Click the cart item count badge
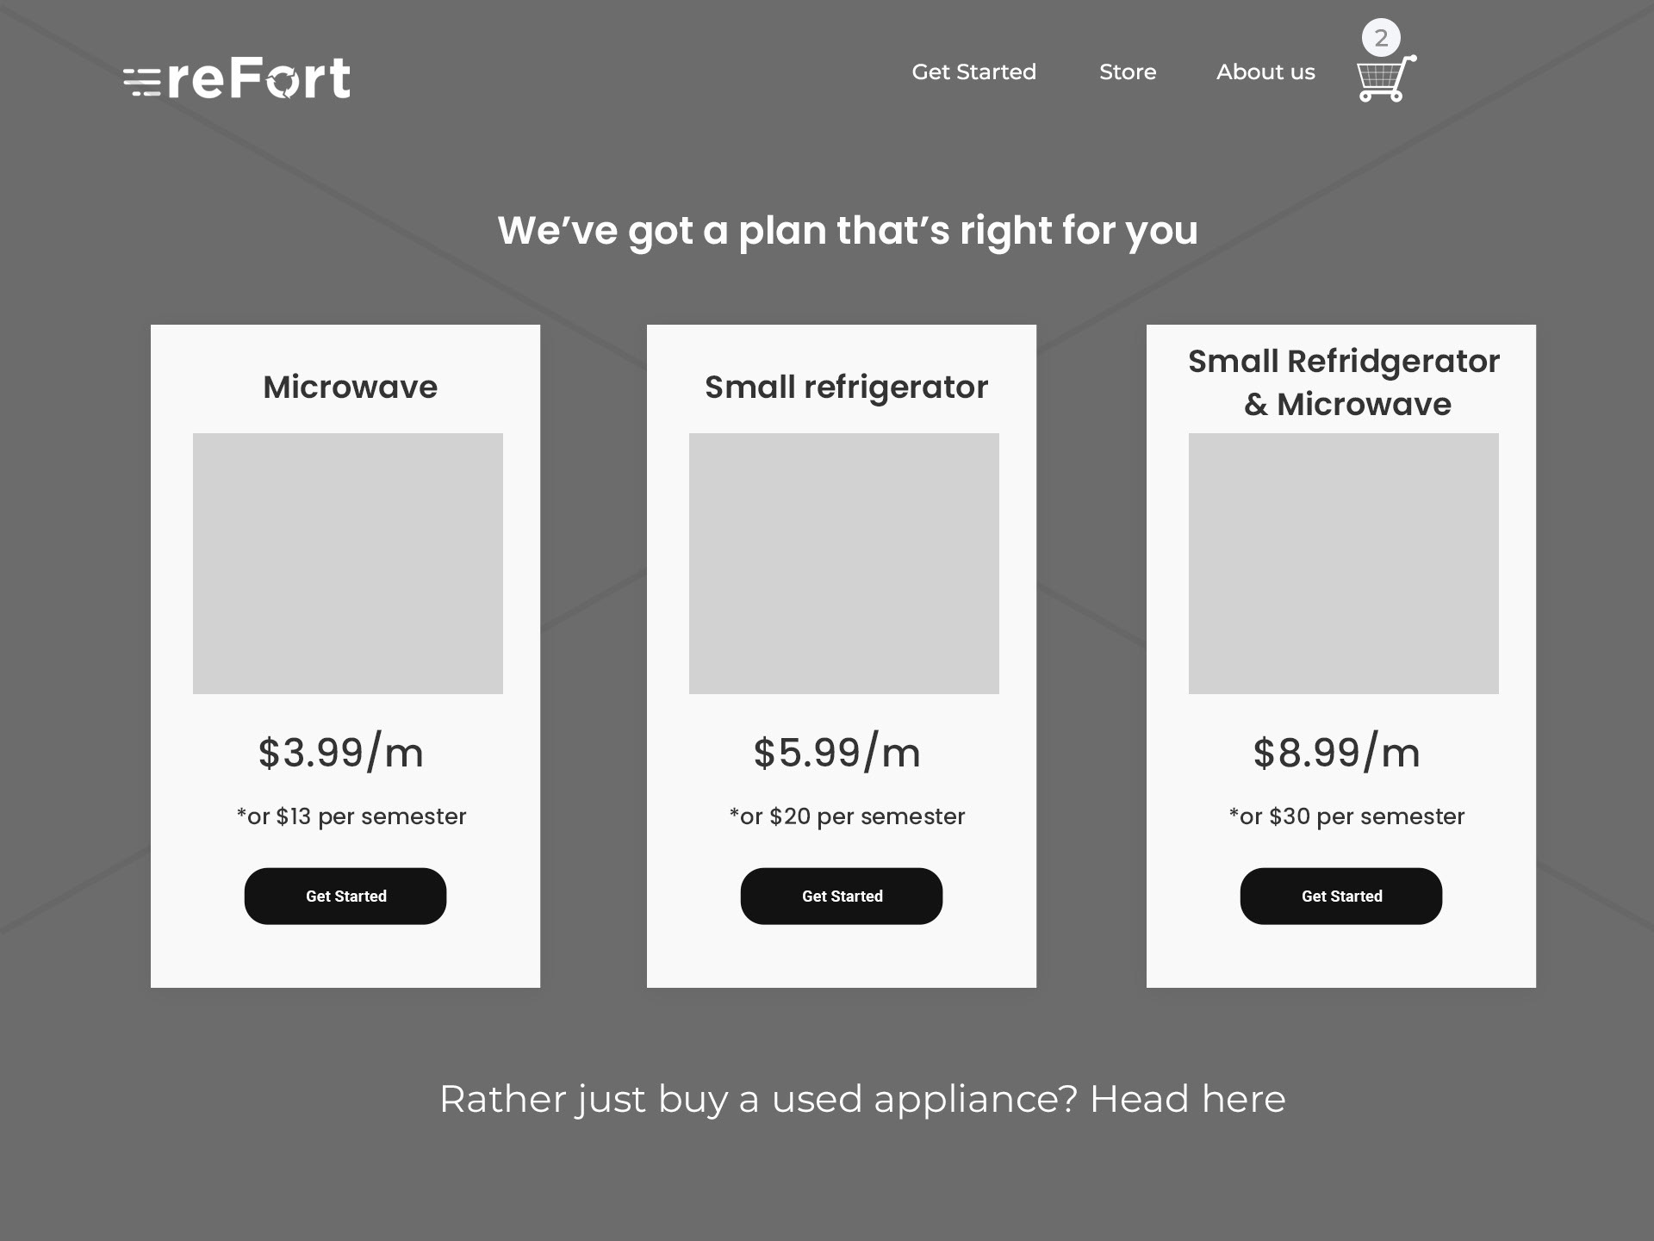This screenshot has width=1654, height=1241. coord(1381,38)
